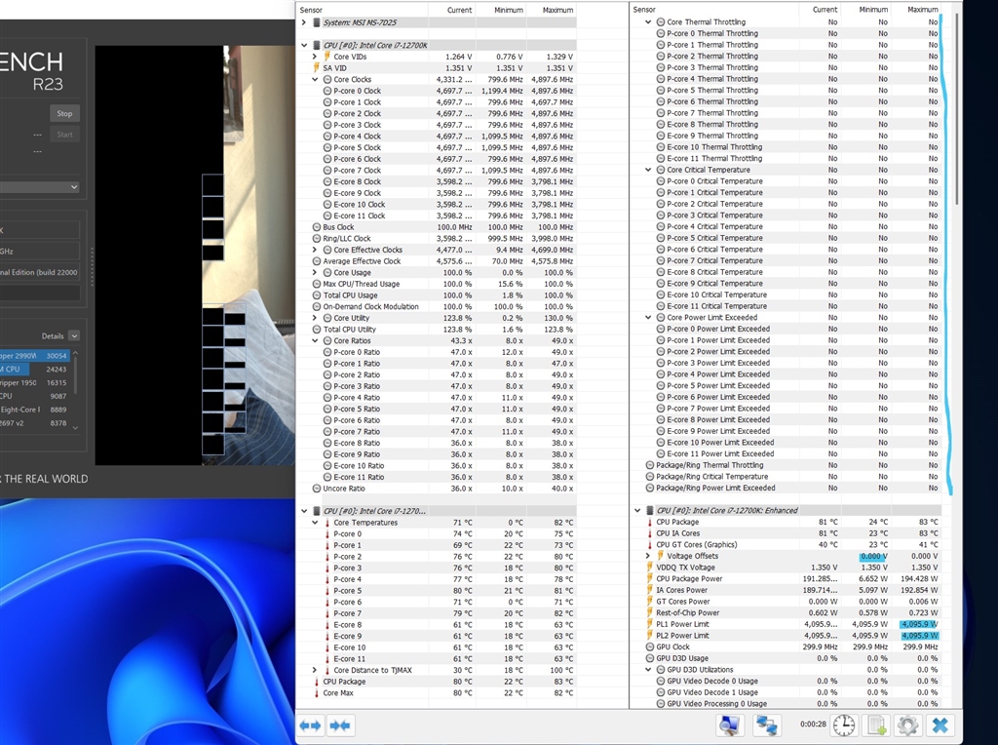The image size is (998, 745).
Task: Expand the Core Usage row
Action: click(x=315, y=272)
